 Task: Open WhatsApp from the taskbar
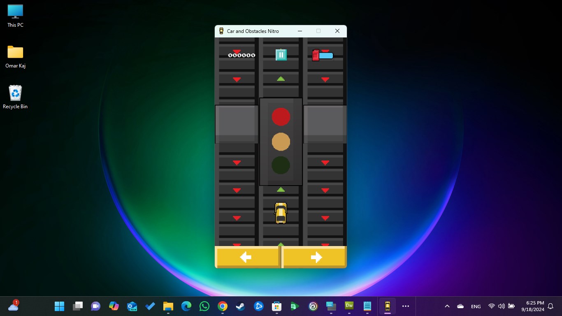204,306
